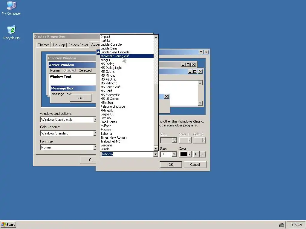Select MS SystemEx font
Viewport: 306px width, 229px height.
[127, 95]
